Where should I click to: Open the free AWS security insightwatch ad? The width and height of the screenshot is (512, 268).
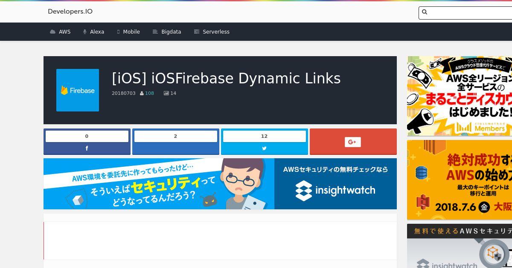point(460,246)
